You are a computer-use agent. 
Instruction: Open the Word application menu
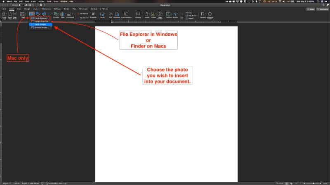point(9,1)
